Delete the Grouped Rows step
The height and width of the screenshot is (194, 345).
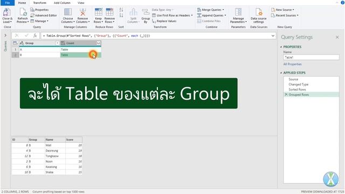286,95
